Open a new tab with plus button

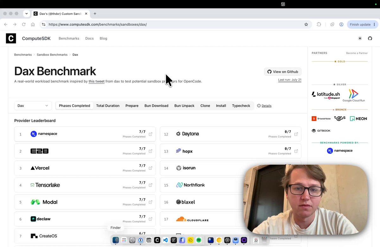[95, 14]
